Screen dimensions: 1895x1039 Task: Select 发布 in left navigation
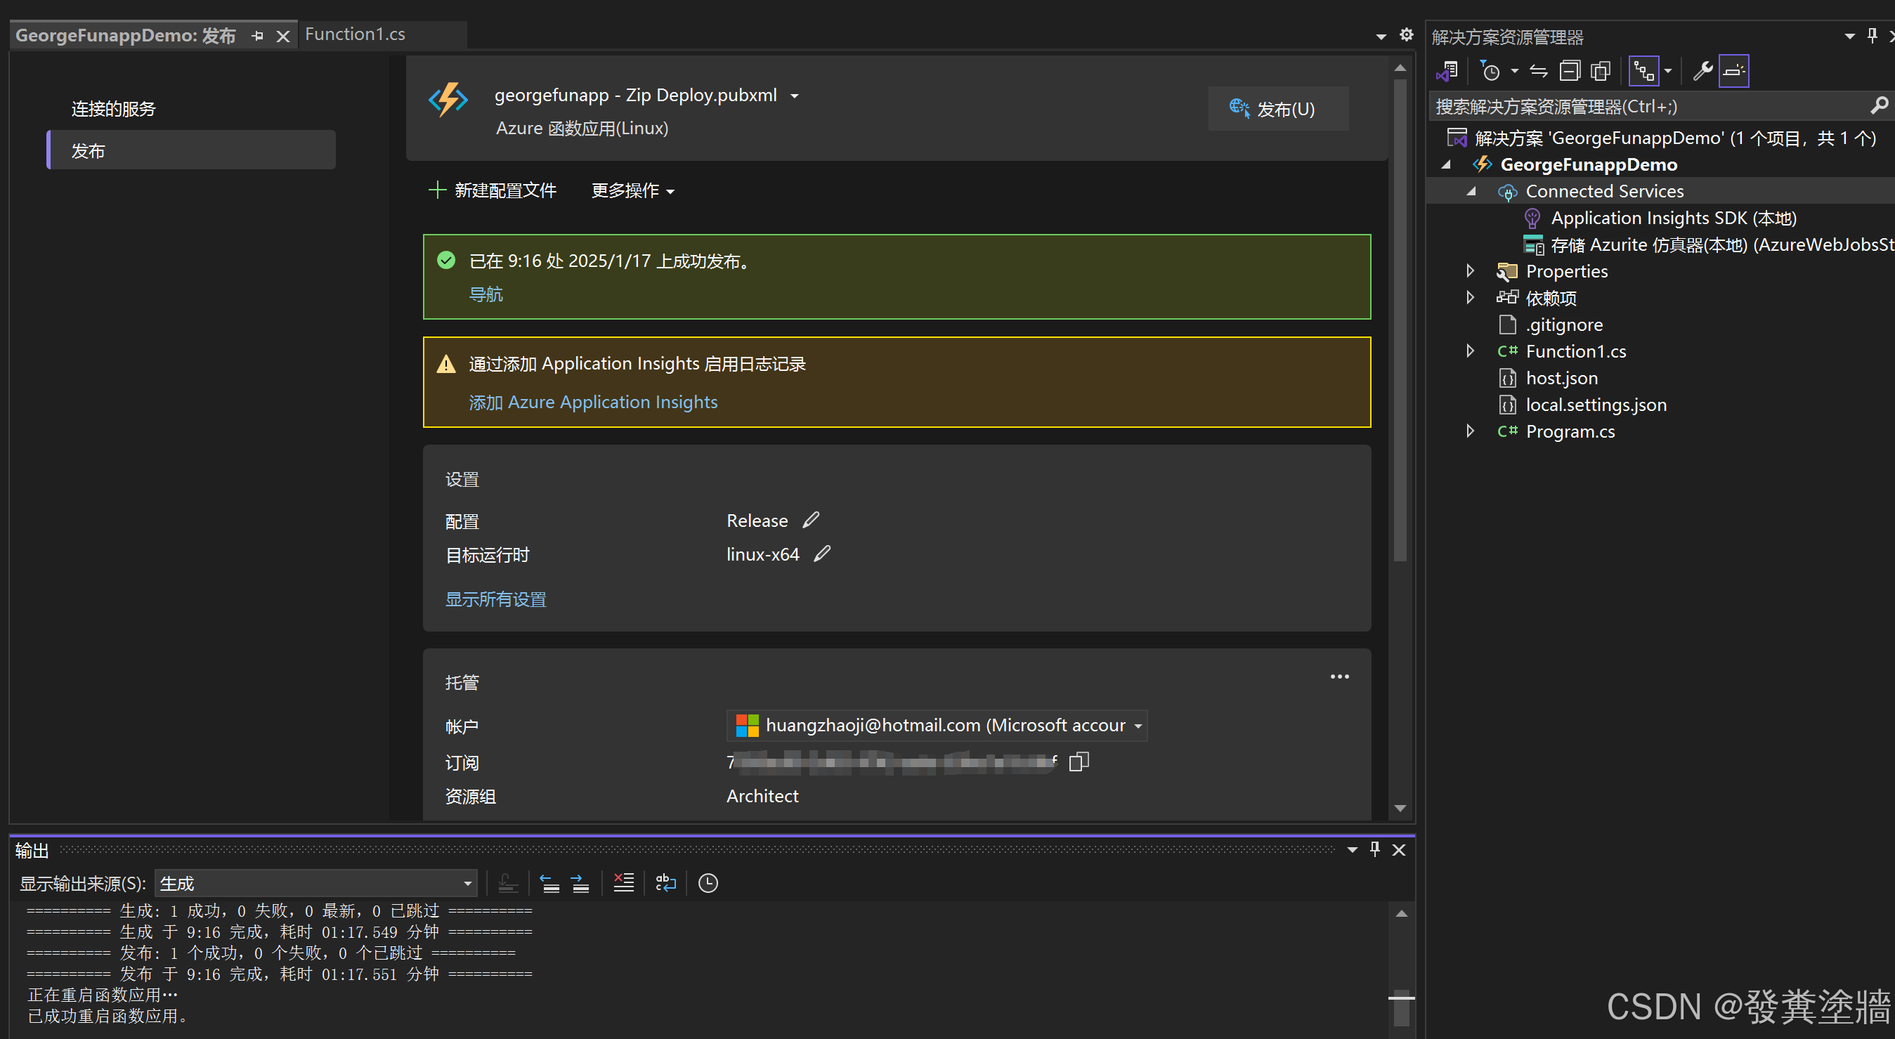coord(191,150)
